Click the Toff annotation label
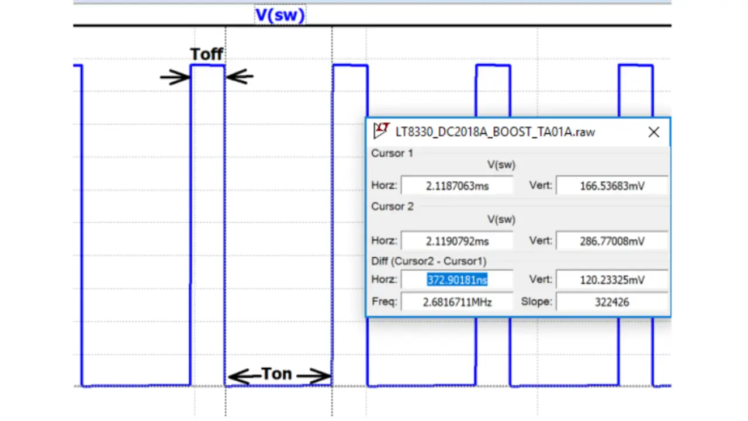The width and height of the screenshot is (748, 421). (207, 54)
